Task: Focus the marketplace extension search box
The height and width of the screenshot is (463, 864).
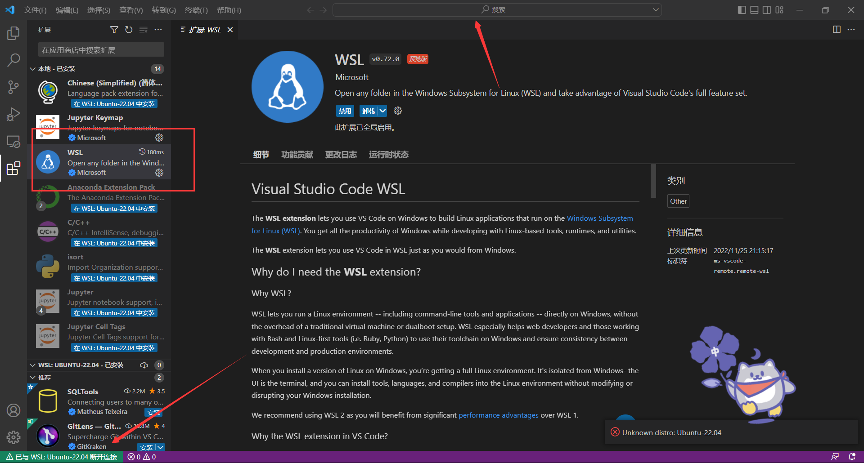Action: [x=101, y=50]
